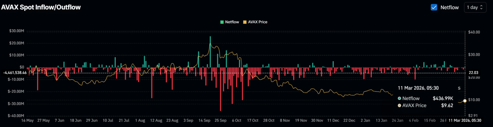Hide the Netflow series via legend label

232,22
